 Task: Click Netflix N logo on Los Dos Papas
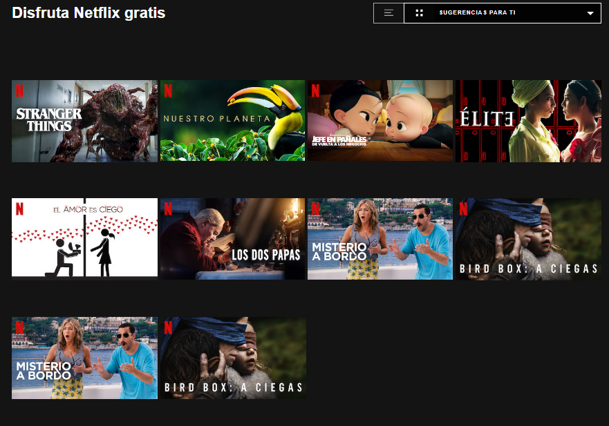click(168, 208)
